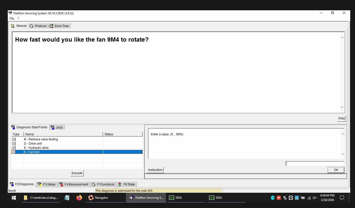Open the question mark help menu

pos(18,19)
